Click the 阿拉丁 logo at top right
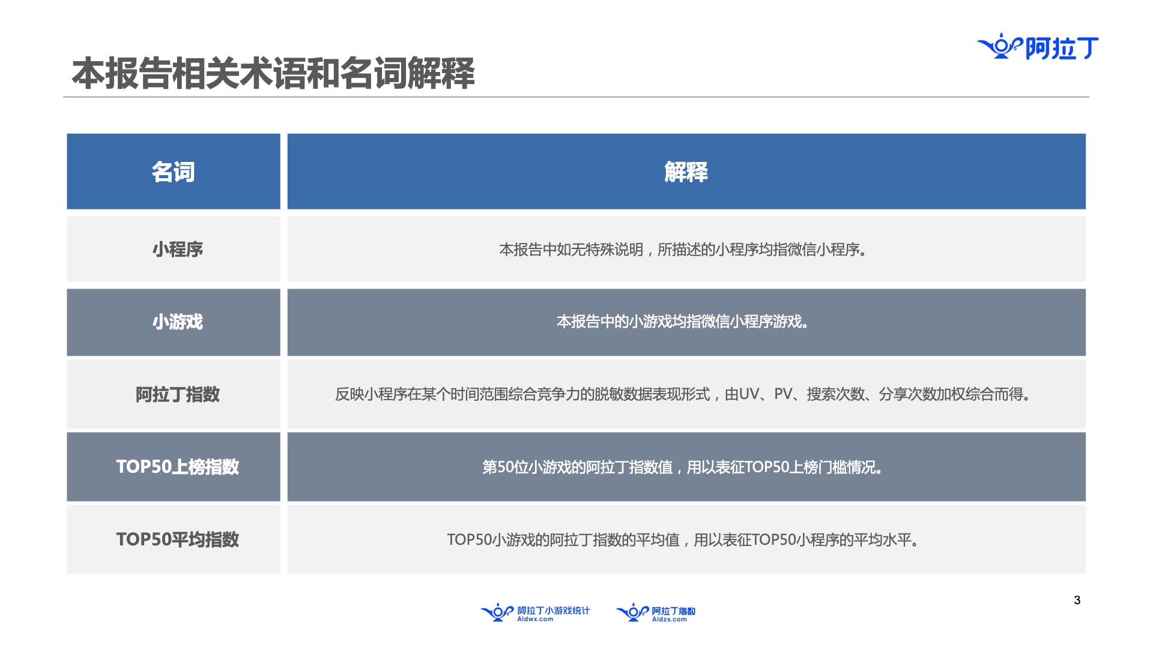Image resolution: width=1153 pixels, height=648 pixels. tap(1038, 47)
